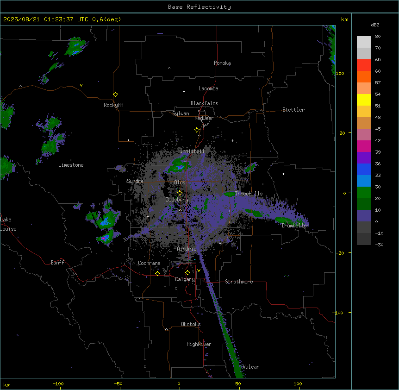Screen dimensions: 399x390
Task: Click the Lake Louise label
Action: pyautogui.click(x=8, y=224)
